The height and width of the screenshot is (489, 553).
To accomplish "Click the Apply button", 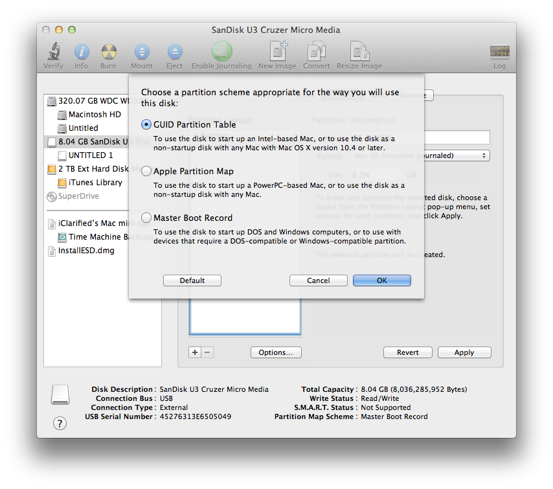I will coord(464,352).
